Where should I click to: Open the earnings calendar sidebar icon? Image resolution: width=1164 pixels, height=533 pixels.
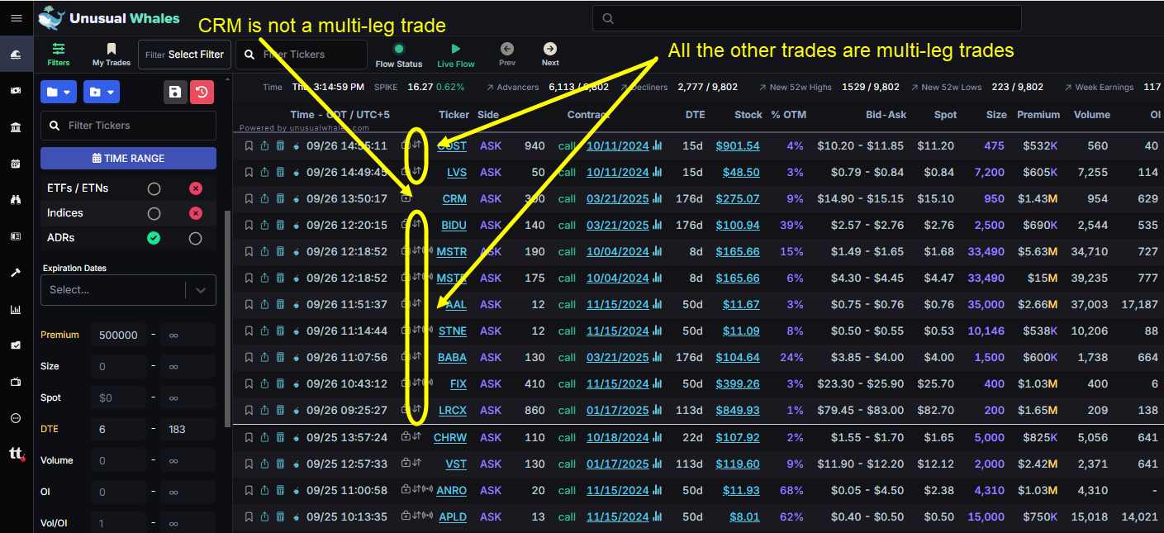pyautogui.click(x=15, y=164)
